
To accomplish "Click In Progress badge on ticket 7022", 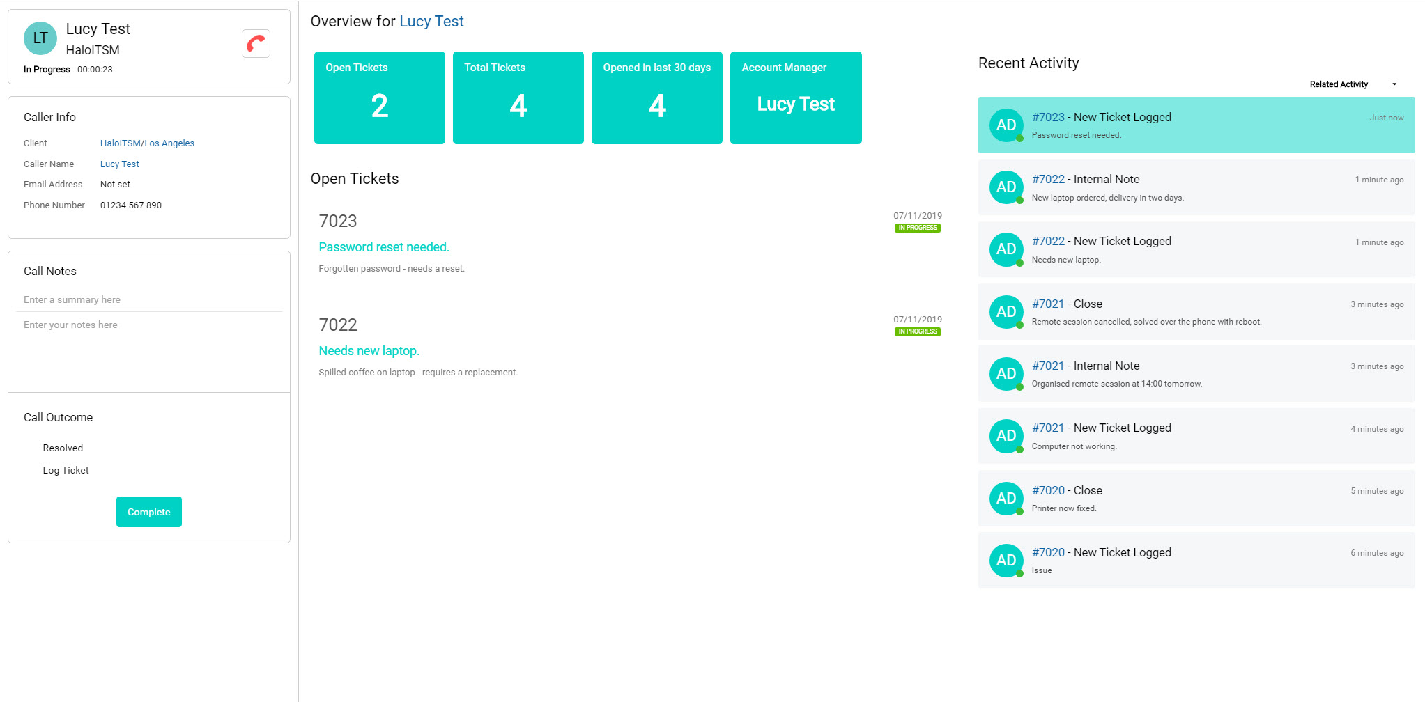I will [x=918, y=331].
